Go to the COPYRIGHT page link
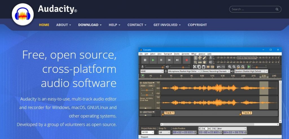This screenshot has height=139, width=289. pyautogui.click(x=197, y=25)
